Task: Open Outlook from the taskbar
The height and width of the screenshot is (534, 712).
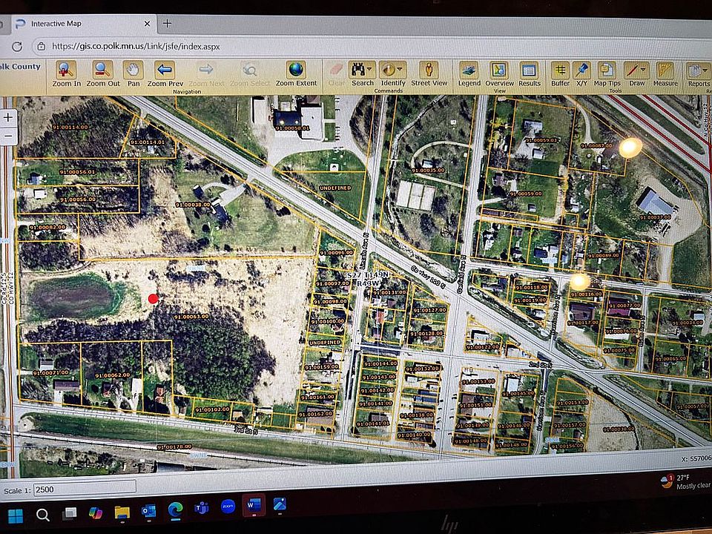Action: [x=148, y=511]
